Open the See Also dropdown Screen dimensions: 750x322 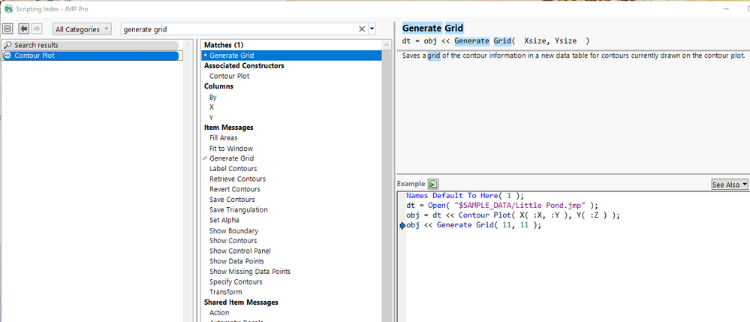click(730, 184)
